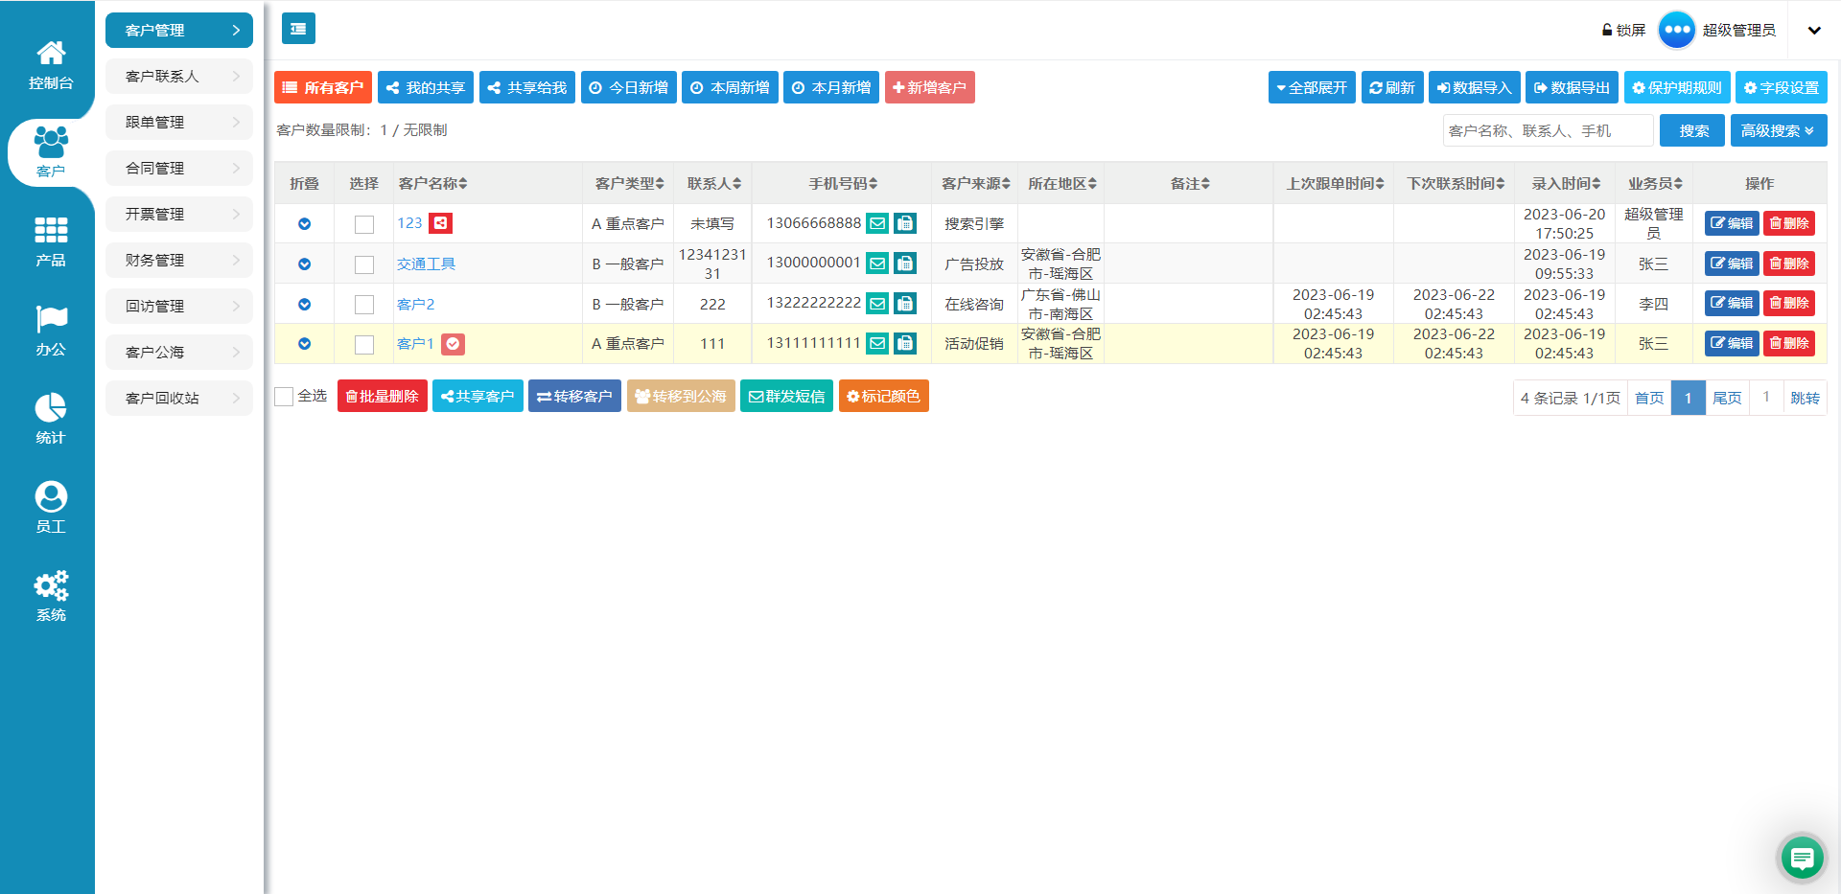Open the 开票管理 menu item

[x=179, y=214]
